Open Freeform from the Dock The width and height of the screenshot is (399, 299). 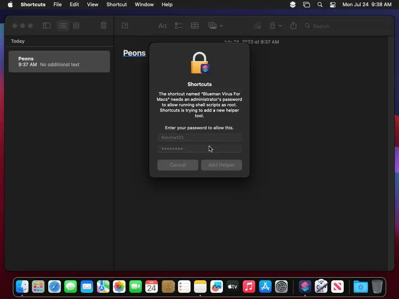click(217, 287)
